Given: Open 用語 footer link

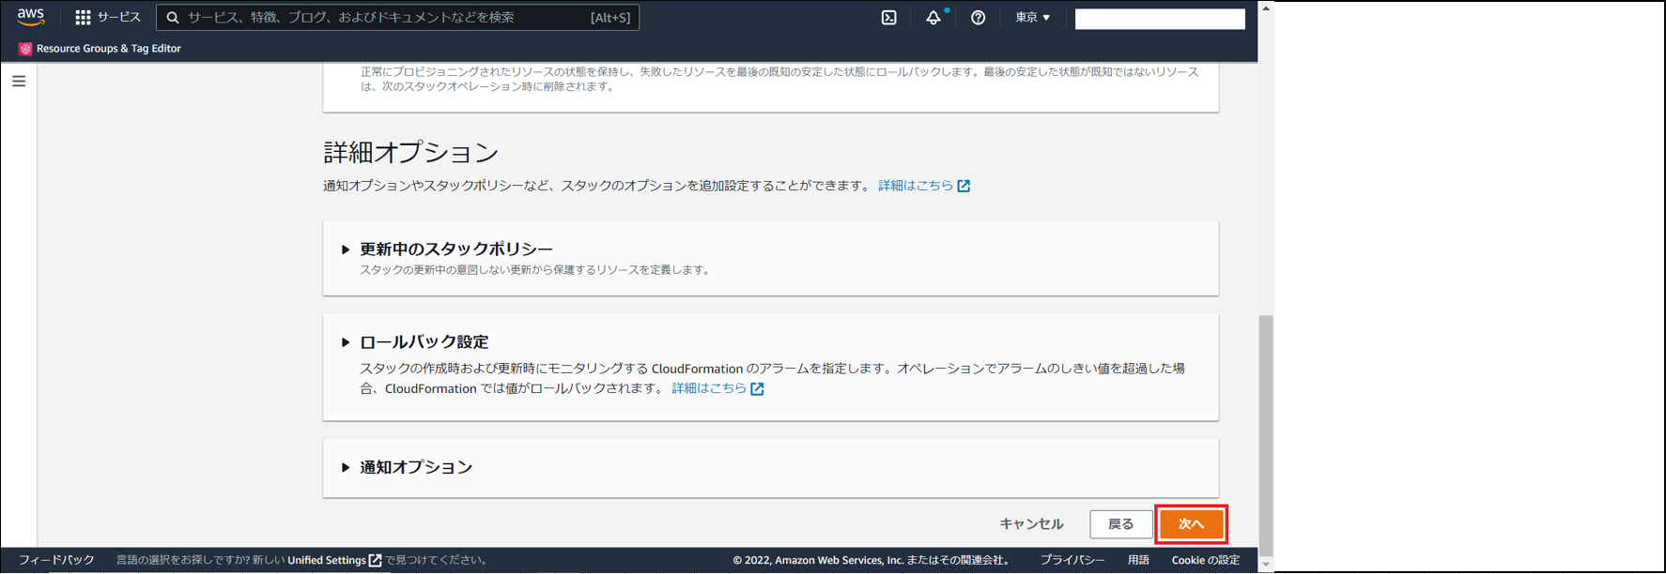Looking at the screenshot, I should (x=1138, y=560).
